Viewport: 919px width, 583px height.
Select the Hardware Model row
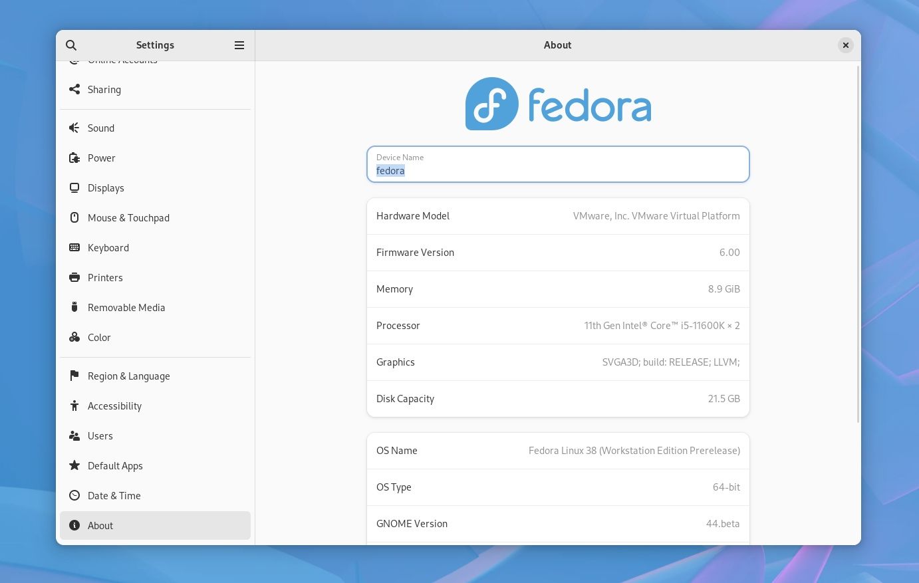coord(558,215)
